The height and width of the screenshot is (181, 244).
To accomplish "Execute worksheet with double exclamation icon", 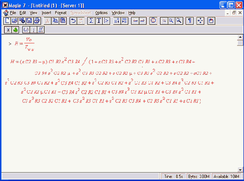I will point(41,30).
